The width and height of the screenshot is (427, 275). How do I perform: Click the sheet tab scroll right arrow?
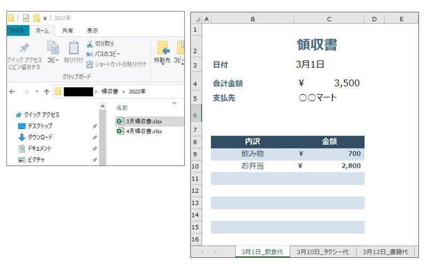215,252
